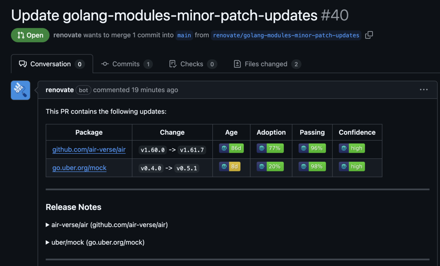The width and height of the screenshot is (440, 266).
Task: Click the Change column header
Action: coord(172,132)
